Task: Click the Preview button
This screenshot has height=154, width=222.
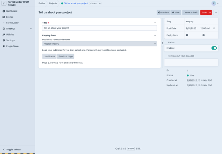Action: [163, 12]
